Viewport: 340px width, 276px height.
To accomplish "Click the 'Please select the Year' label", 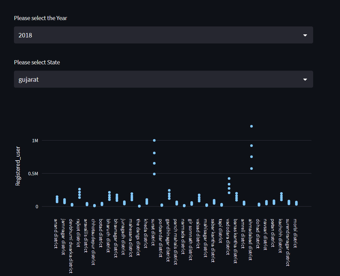I will click(40, 18).
